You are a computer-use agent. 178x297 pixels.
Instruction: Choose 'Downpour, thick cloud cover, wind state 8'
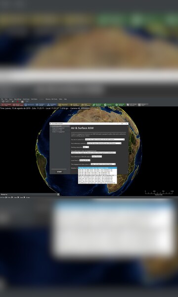pyautogui.click(x=97, y=180)
